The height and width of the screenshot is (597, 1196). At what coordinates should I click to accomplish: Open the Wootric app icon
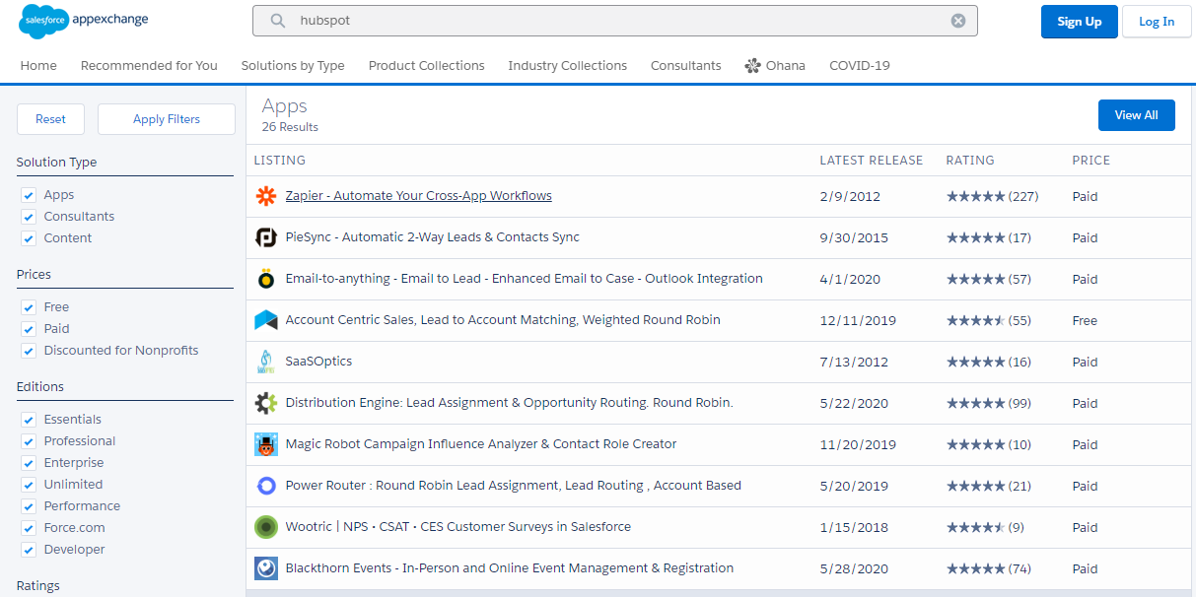tap(266, 527)
